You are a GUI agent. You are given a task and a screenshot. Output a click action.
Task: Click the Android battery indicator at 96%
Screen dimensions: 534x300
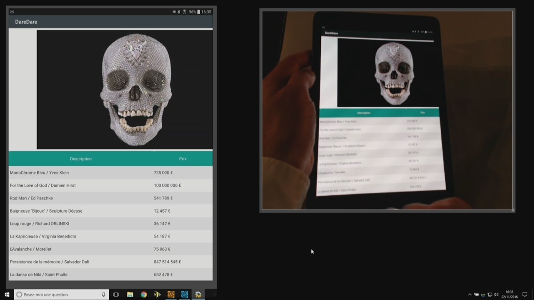pos(194,12)
